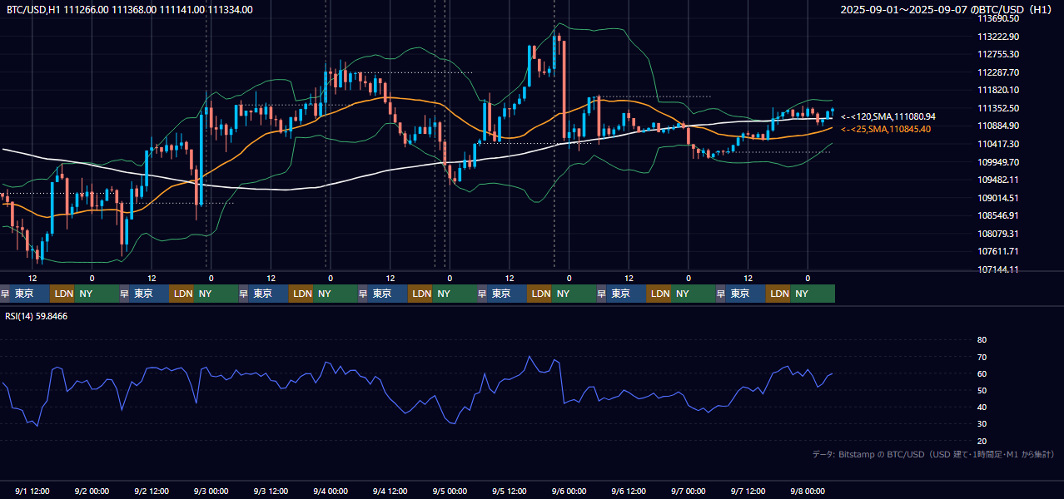Click the 2025-09-01〜2025-09-07 chart period caption

tap(945, 10)
